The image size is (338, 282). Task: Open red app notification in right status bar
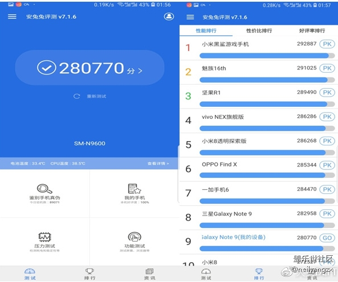tap(189, 5)
